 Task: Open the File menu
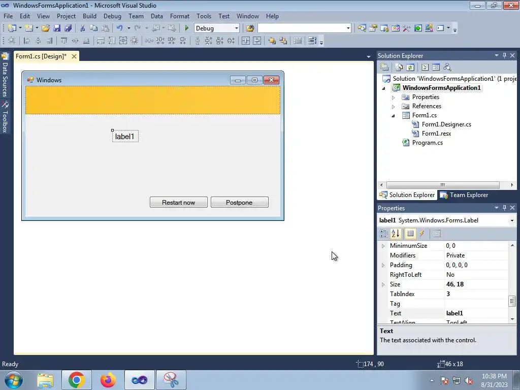8,16
